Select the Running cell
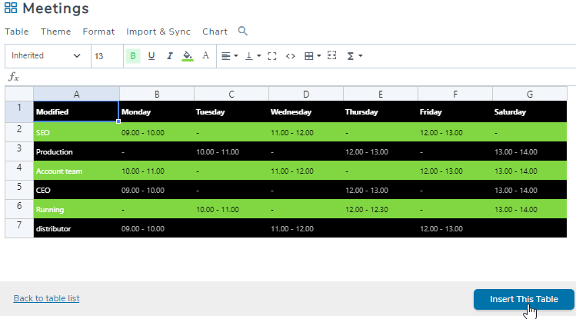 tap(76, 210)
